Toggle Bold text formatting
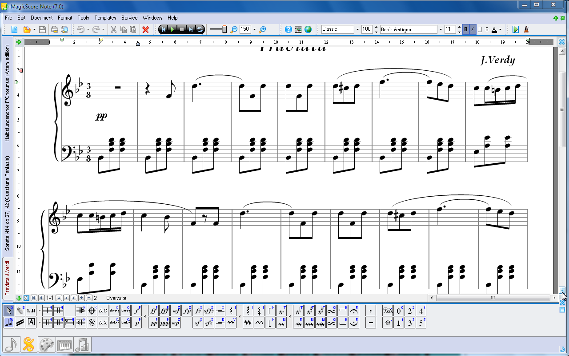Image resolution: width=569 pixels, height=356 pixels. tap(466, 29)
